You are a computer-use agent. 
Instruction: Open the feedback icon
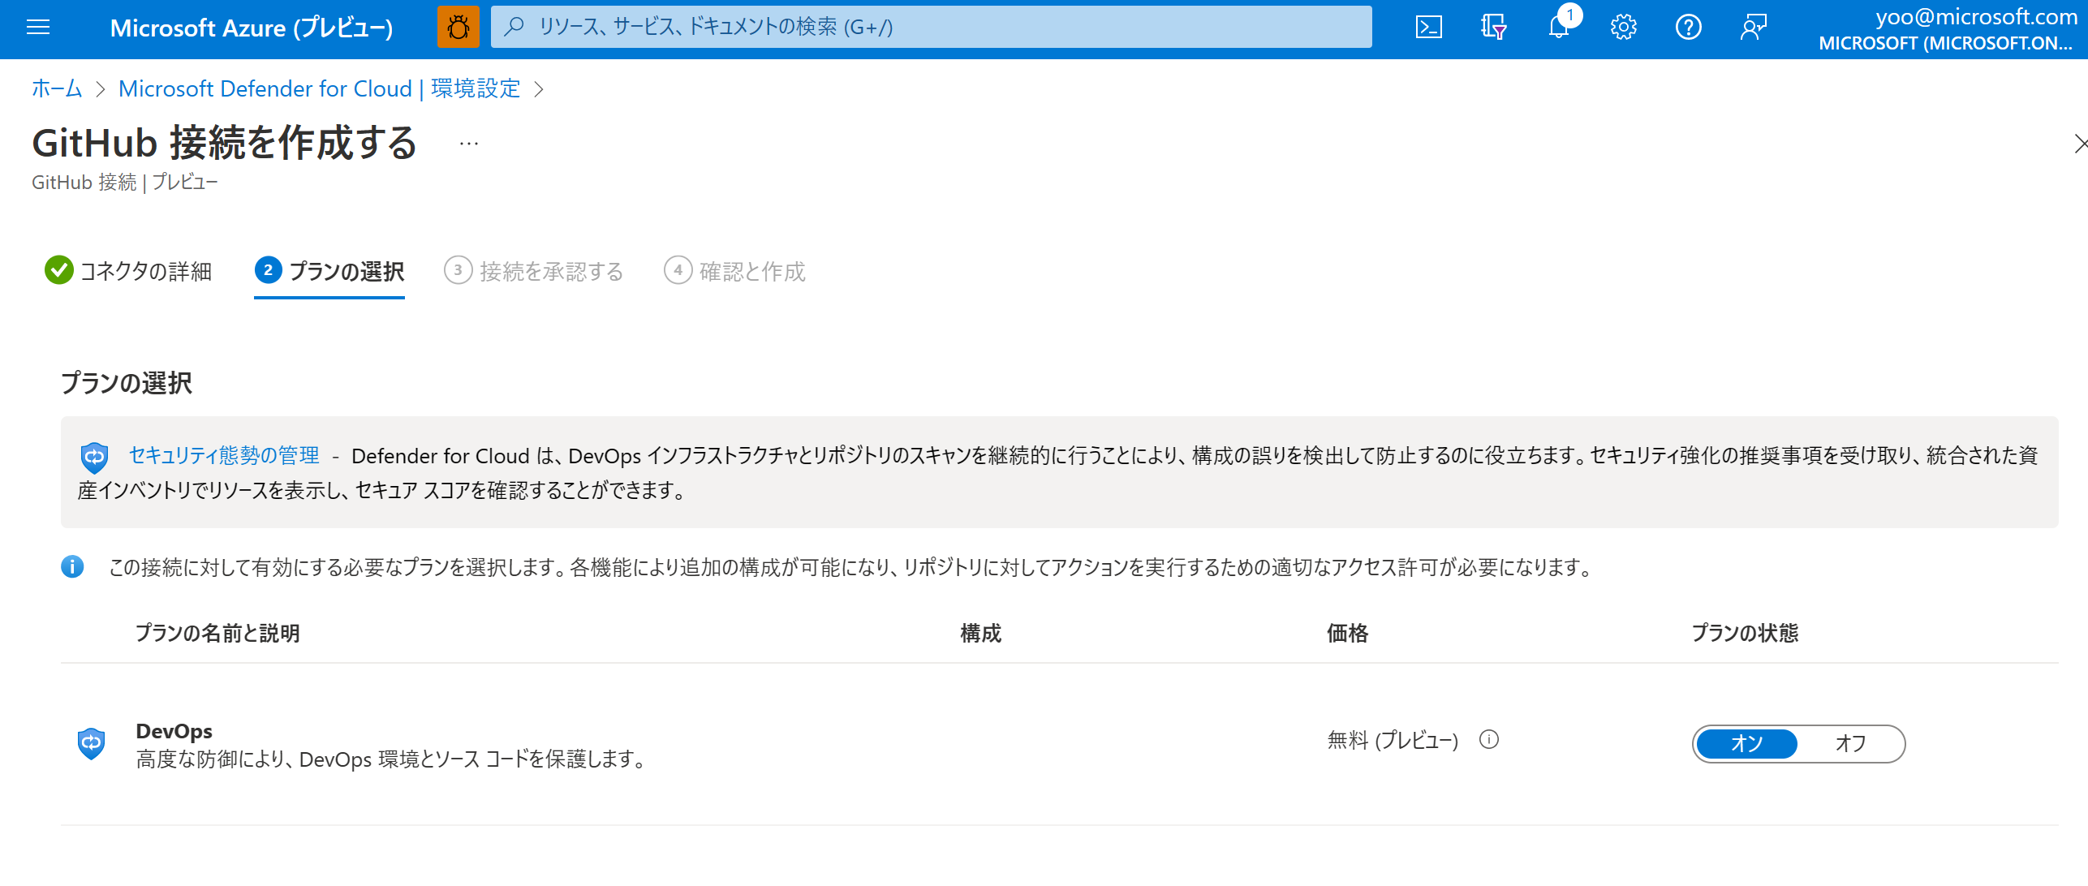click(1752, 27)
